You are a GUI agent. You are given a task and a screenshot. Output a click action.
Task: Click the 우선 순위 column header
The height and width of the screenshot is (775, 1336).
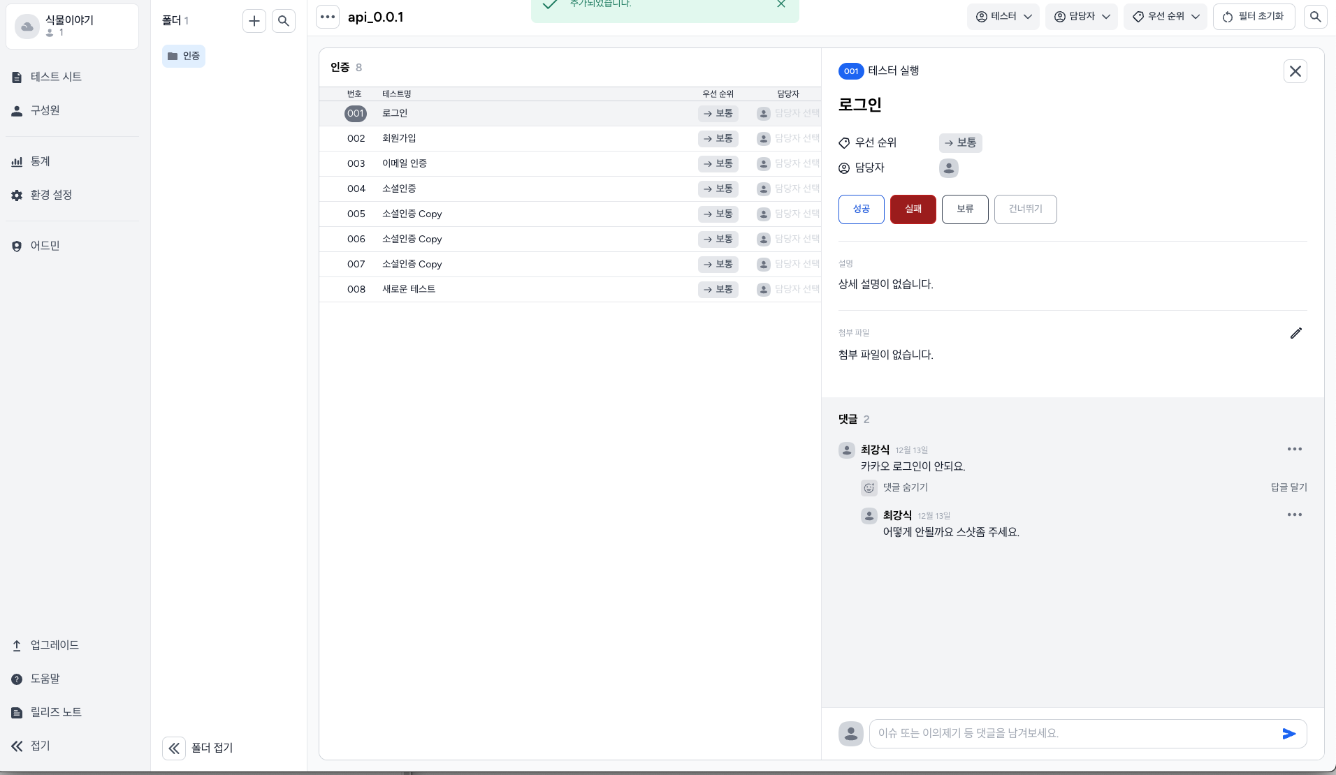click(x=718, y=94)
